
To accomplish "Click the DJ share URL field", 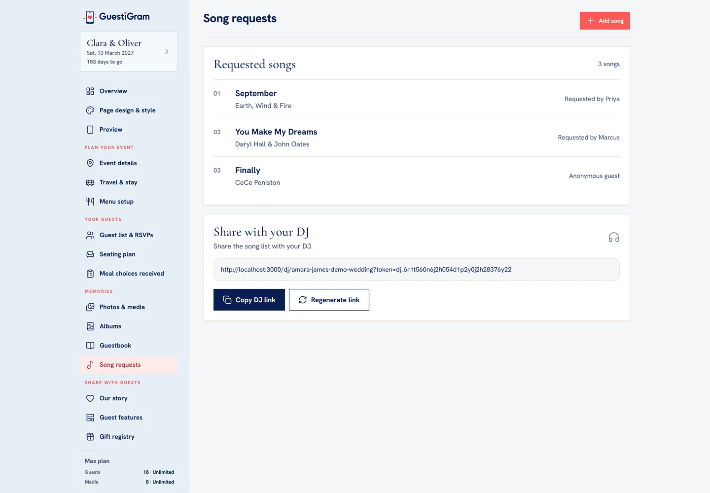I will (417, 270).
